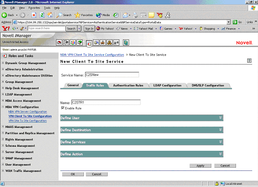Image resolution: width=258 pixels, height=187 pixels.
Task: Click the iManager Help book icon
Action: pyautogui.click(x=126, y=42)
